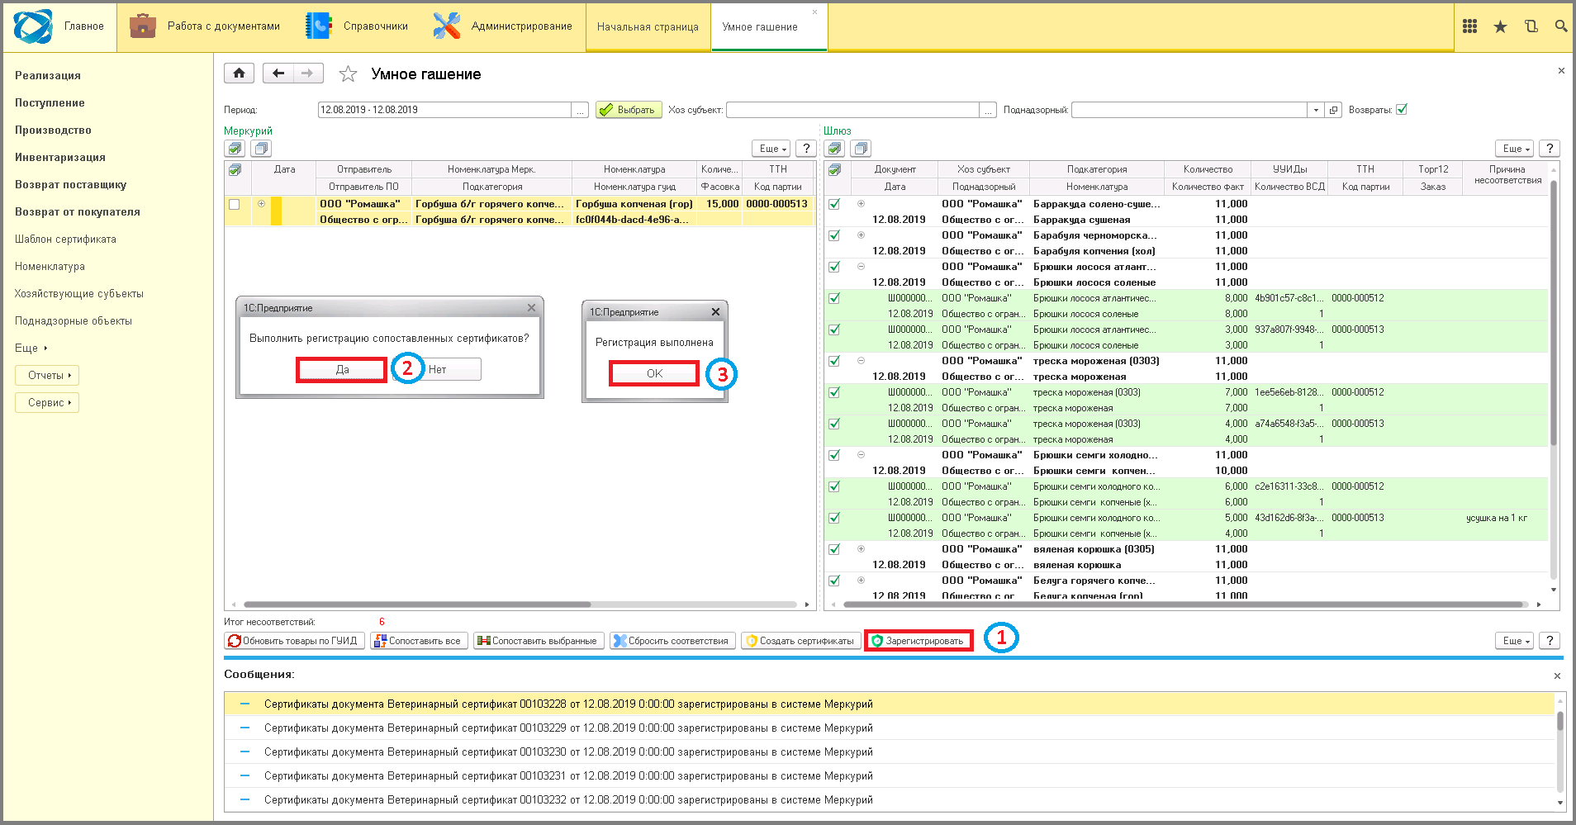Close the Сообщения panel

(1557, 676)
